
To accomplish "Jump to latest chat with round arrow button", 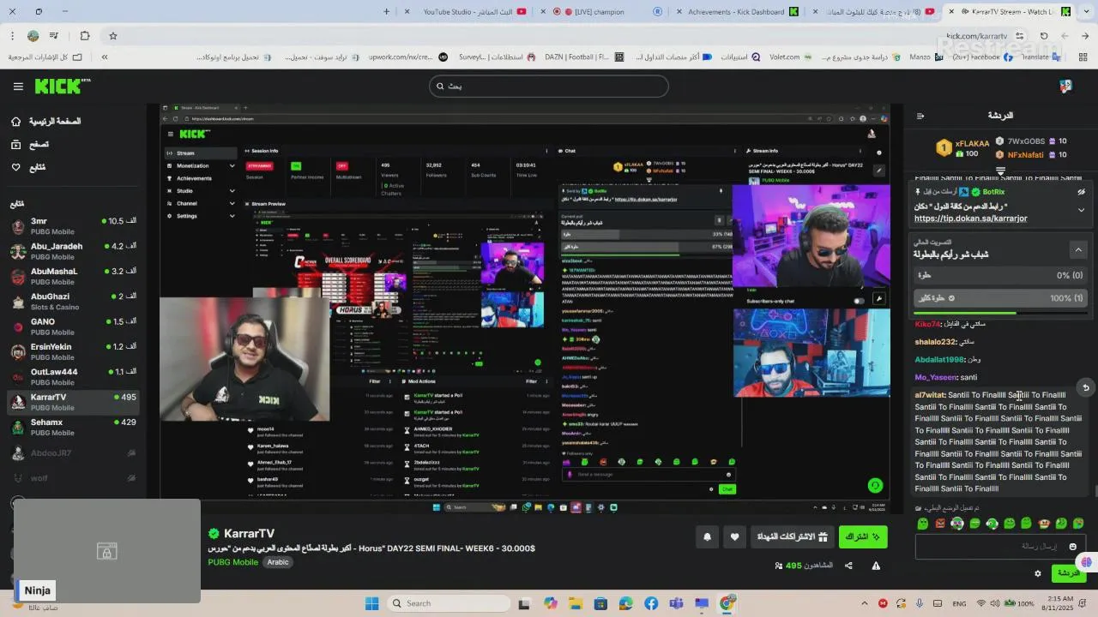I will click(x=1085, y=388).
